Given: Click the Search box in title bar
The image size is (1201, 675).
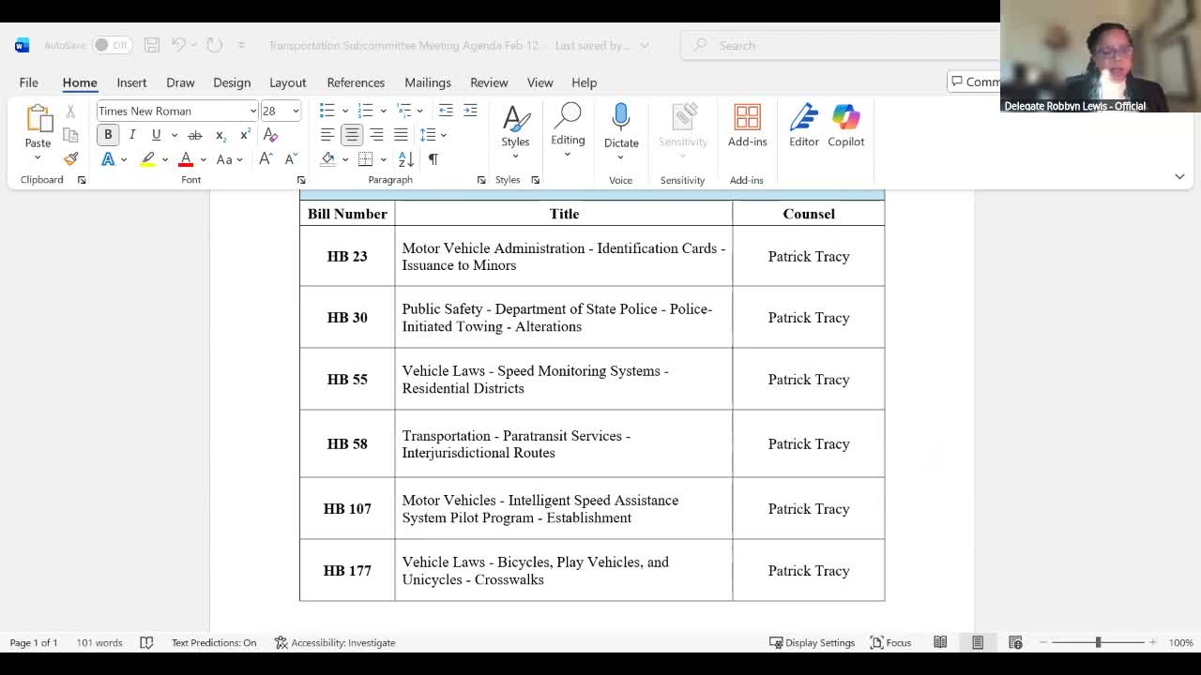Looking at the screenshot, I should click(x=840, y=45).
